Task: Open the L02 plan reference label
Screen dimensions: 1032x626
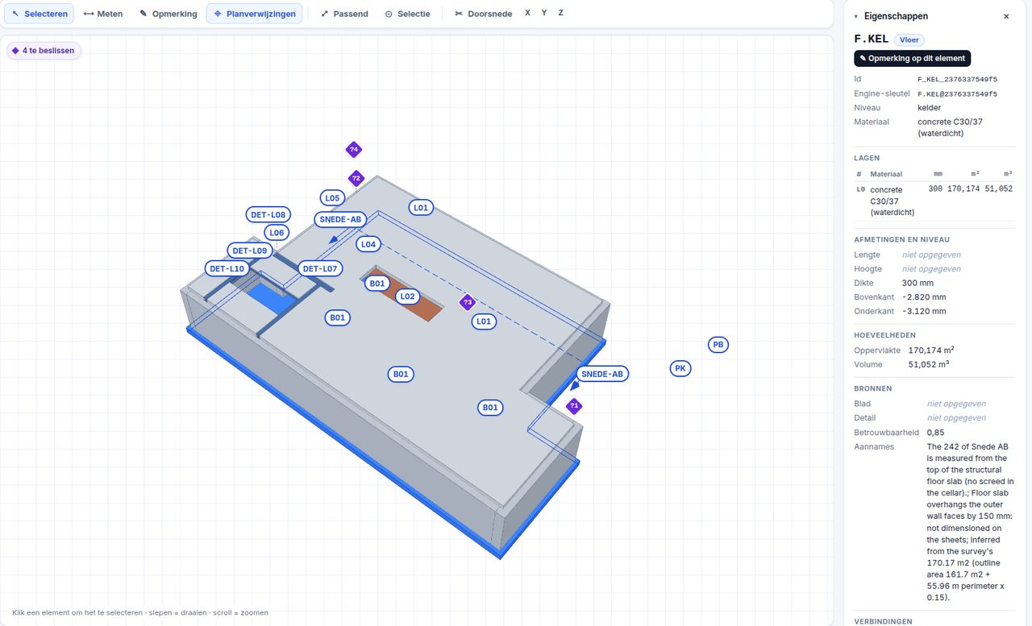Action: (407, 296)
